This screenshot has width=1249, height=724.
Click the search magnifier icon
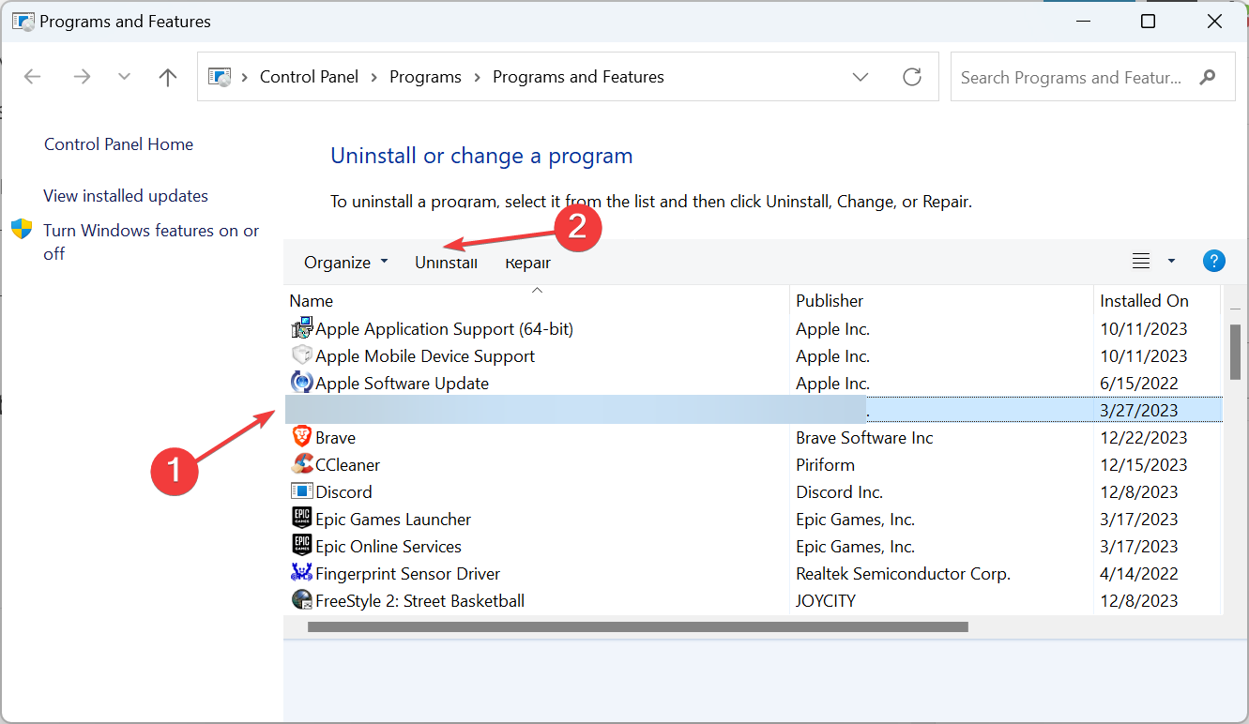click(1208, 77)
